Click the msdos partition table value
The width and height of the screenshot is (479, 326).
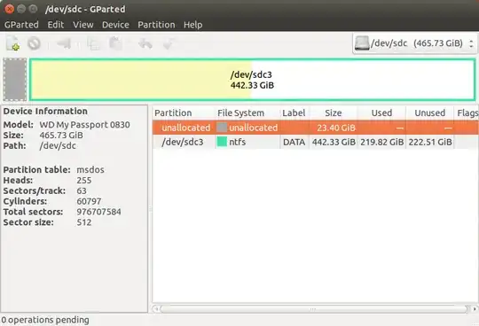(90, 169)
